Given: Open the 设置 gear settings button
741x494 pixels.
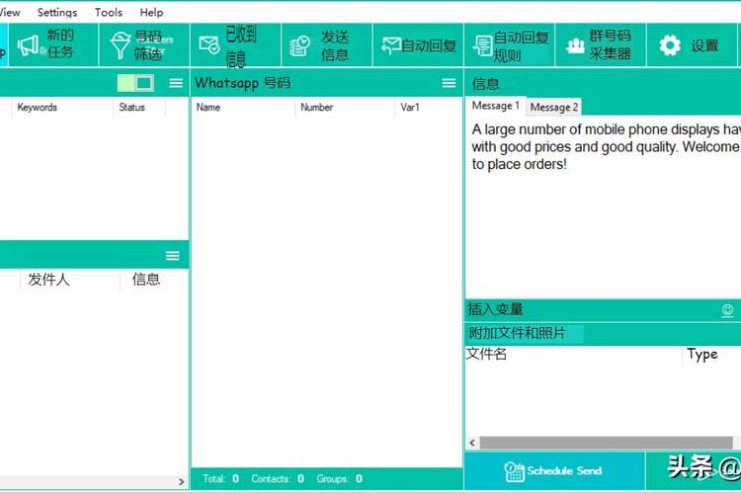Looking at the screenshot, I should (x=692, y=45).
